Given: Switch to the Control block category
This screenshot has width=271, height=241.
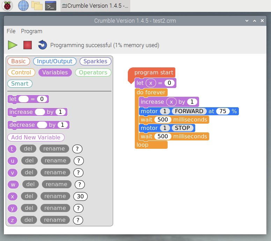Looking at the screenshot, I should (x=21, y=72).
